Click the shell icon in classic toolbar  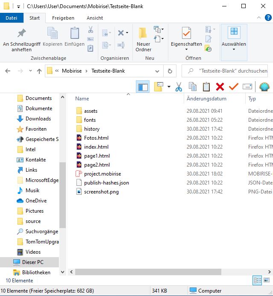point(264,87)
